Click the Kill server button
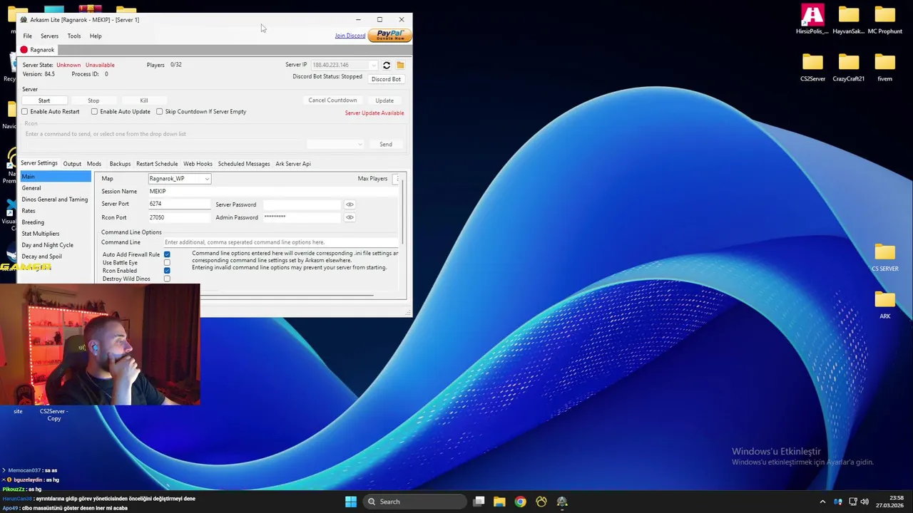913x513 pixels. pyautogui.click(x=144, y=100)
